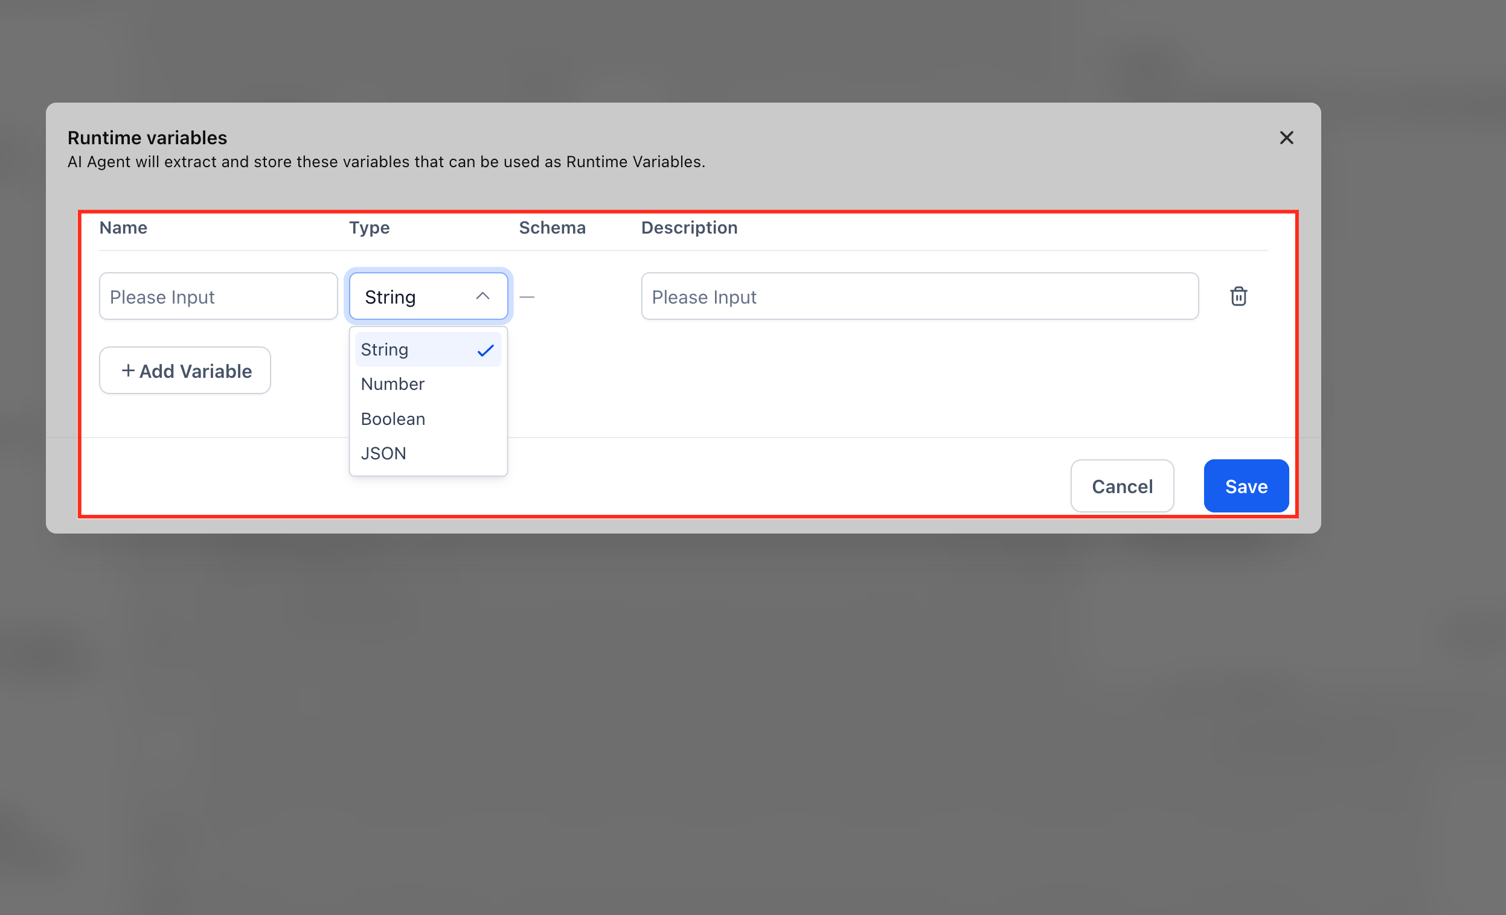The image size is (1506, 915).
Task: Collapse the Type dropdown using chevron arrow
Action: click(482, 296)
